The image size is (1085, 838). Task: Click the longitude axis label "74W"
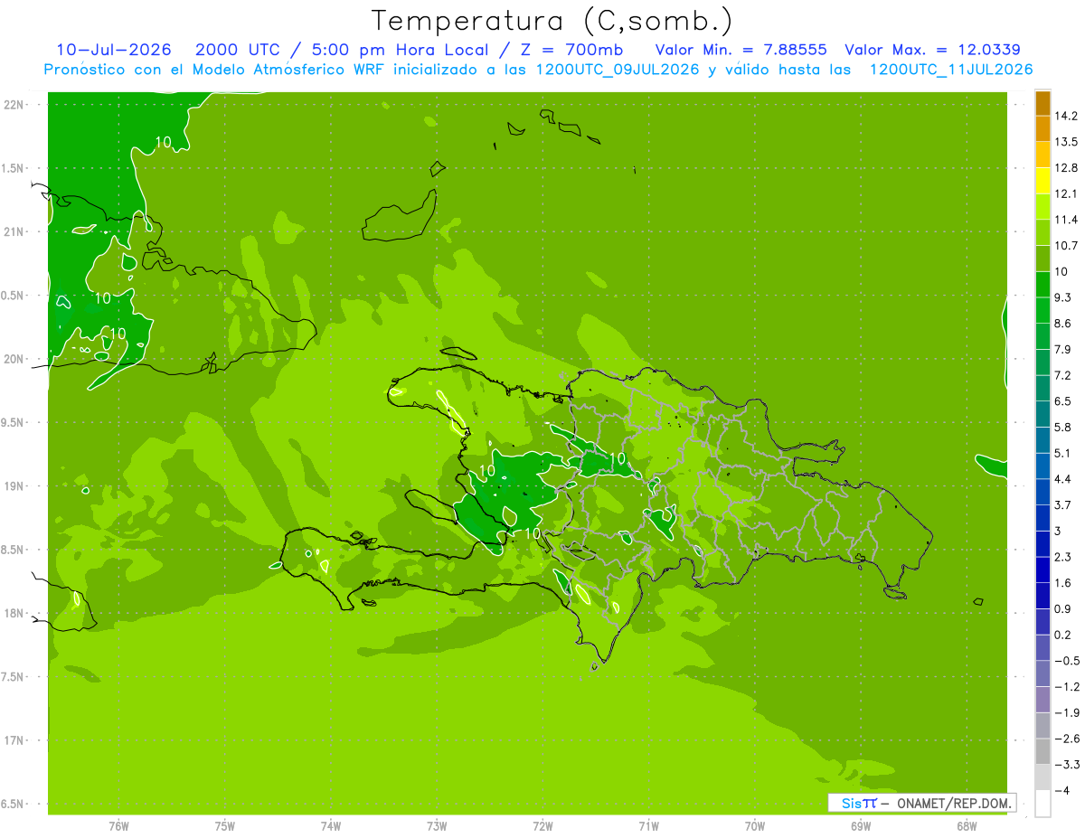pos(331,826)
